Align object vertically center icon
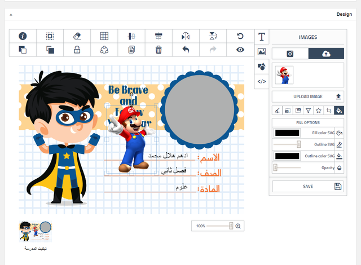Viewport: 361px width, 265px height. click(131, 36)
